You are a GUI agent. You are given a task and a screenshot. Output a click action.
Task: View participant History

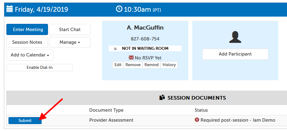169,65
